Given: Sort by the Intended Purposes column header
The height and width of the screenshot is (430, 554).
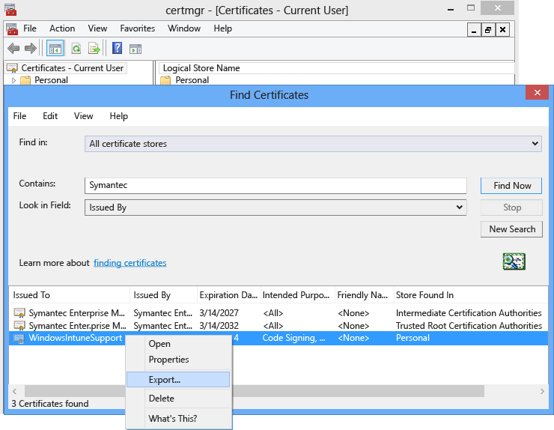Looking at the screenshot, I should (298, 295).
